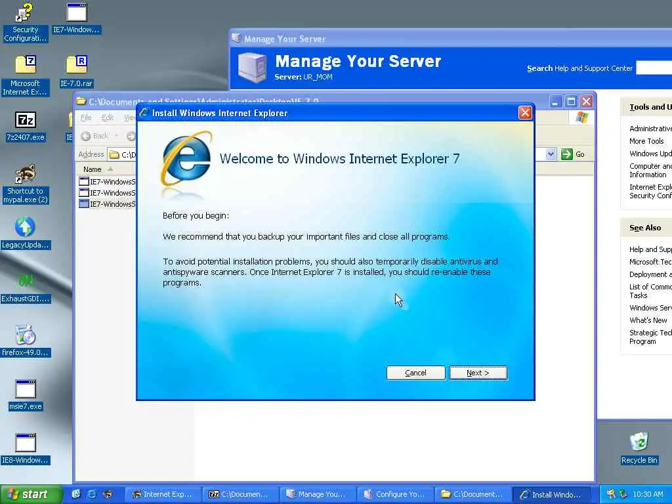Screen dimensions: 672x504
Task: Open List of Common Tasks link
Action: tap(650, 291)
